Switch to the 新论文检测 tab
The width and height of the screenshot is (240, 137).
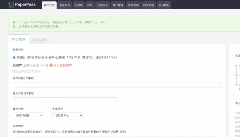click(x=19, y=39)
